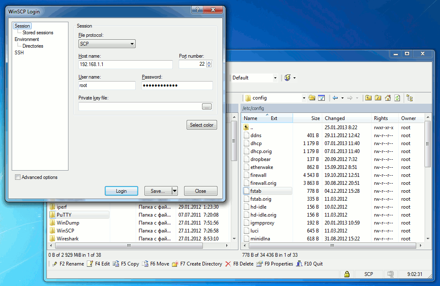Enable the Advanced options checkbox

[x=18, y=177]
